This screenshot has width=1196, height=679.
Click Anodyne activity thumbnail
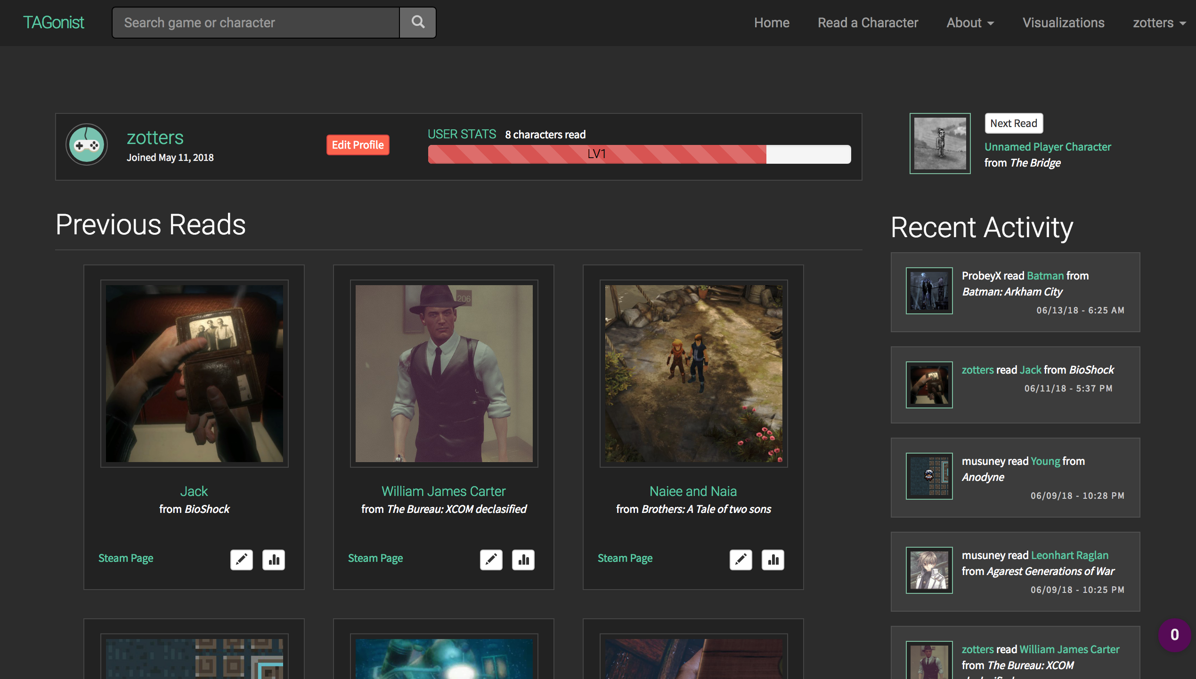pyautogui.click(x=929, y=476)
